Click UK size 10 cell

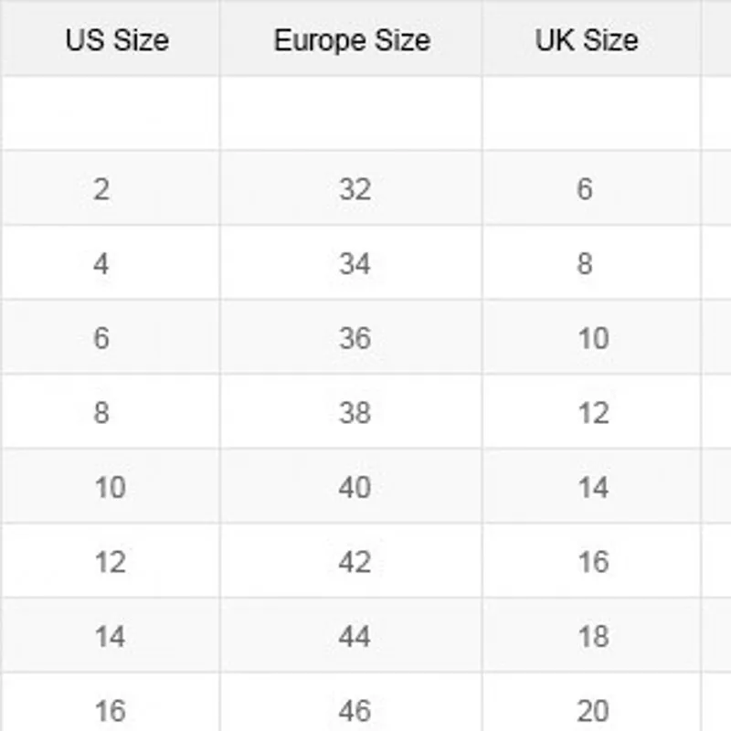(593, 338)
